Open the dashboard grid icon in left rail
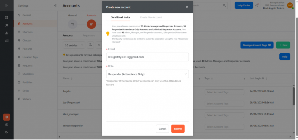The height and width of the screenshot is (140, 298). (6, 17)
